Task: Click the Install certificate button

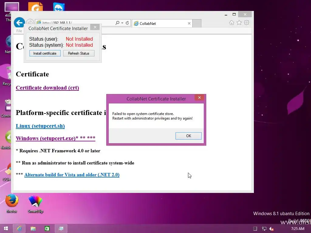Action: click(45, 53)
